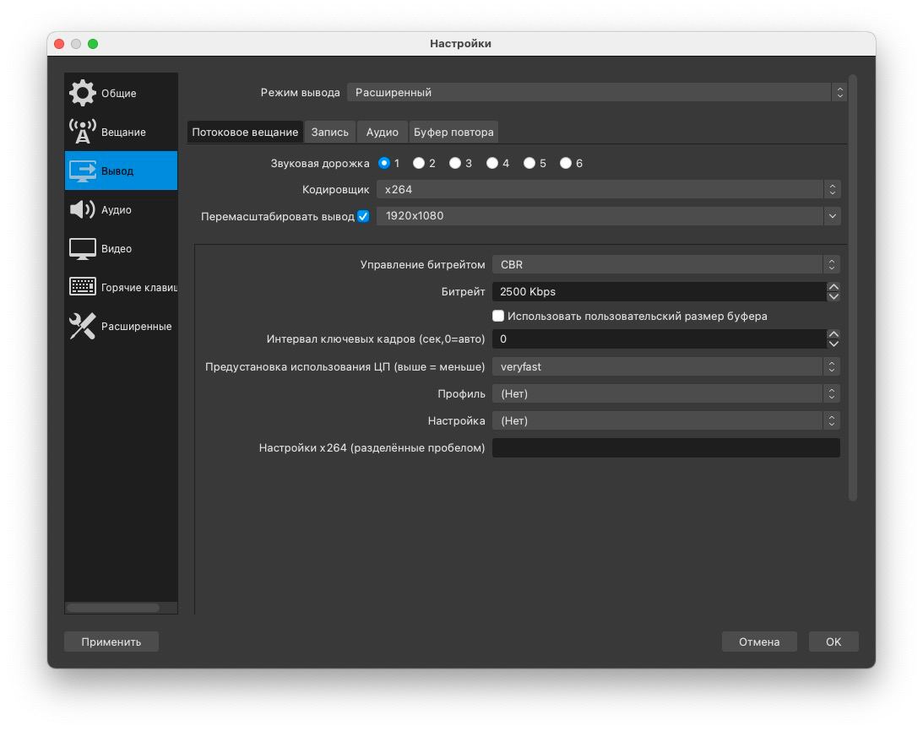Click the sidebar horizontal scrollbar
The height and width of the screenshot is (731, 923).
tap(113, 608)
